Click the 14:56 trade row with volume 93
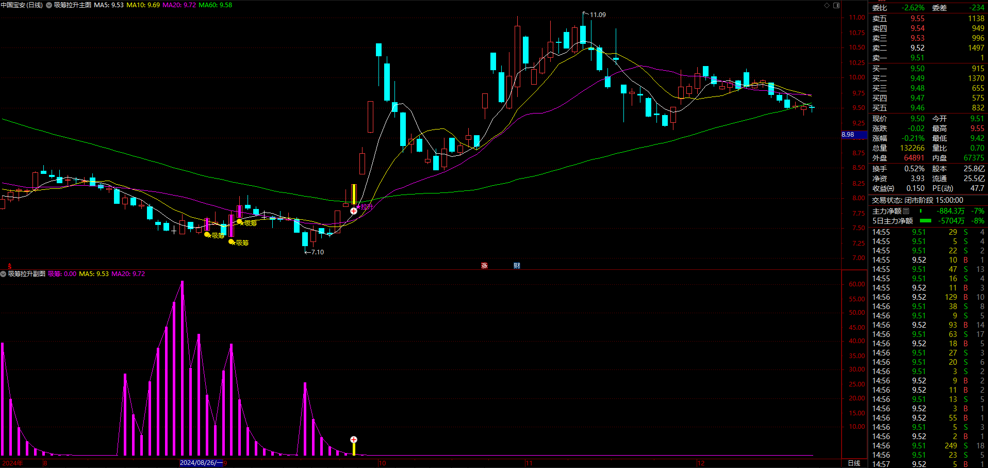Image resolution: width=988 pixels, height=468 pixels. pyautogui.click(x=928, y=325)
